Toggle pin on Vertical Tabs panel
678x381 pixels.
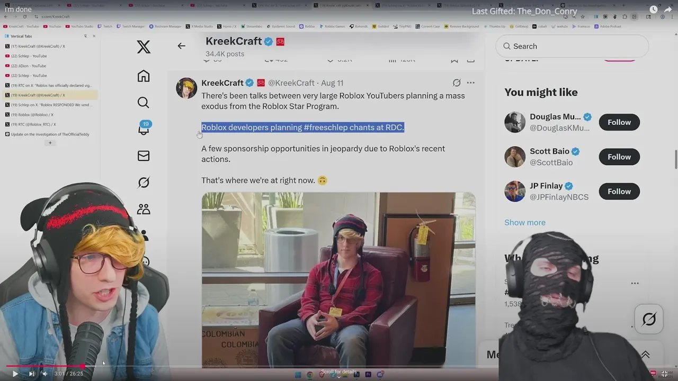[x=85, y=36]
